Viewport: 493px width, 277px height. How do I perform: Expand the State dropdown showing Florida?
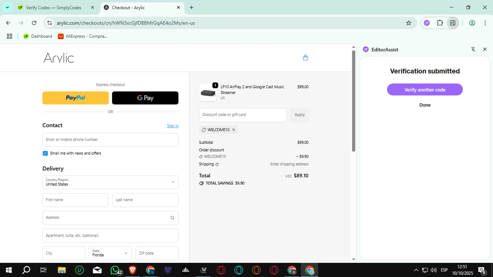pos(110,253)
